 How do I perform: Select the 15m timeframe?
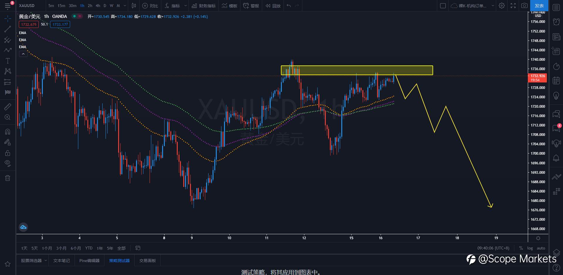[61, 6]
